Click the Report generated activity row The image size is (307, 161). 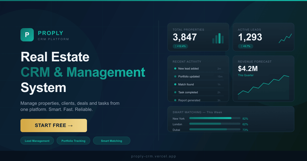[x=198, y=99]
